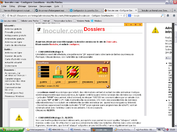
Task: Open 'Processus Windows' sidebar link
Action: pos(15,96)
